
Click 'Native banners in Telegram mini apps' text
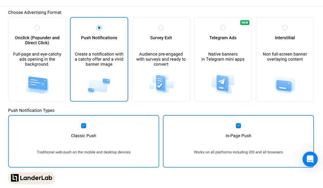coord(223,57)
